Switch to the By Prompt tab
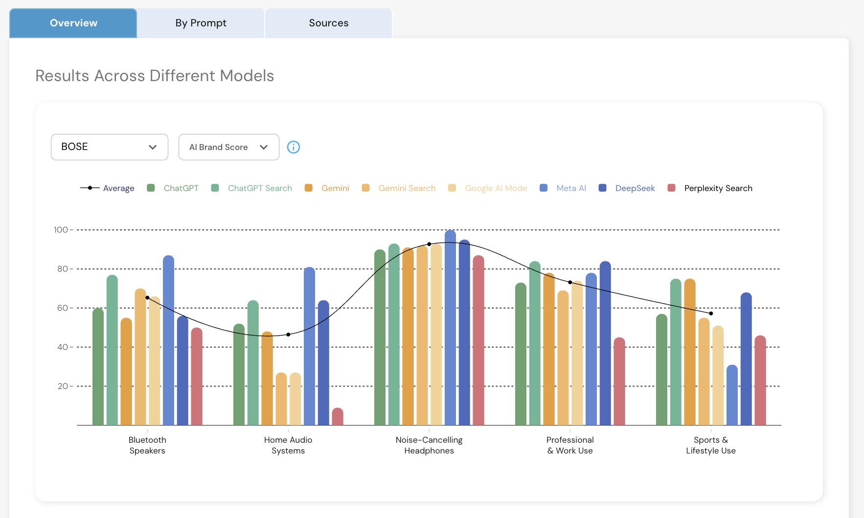 [x=201, y=23]
